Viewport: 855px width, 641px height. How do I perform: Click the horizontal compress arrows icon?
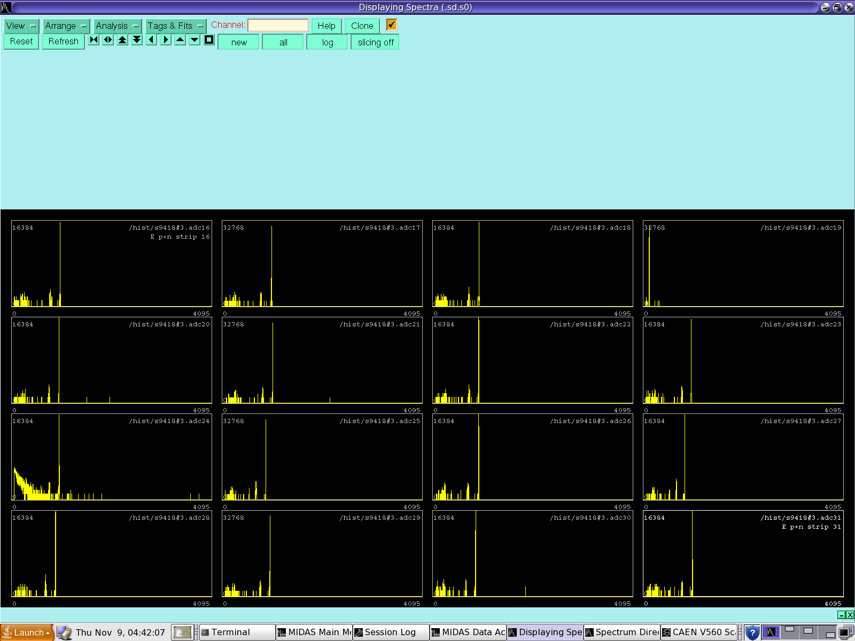(94, 40)
